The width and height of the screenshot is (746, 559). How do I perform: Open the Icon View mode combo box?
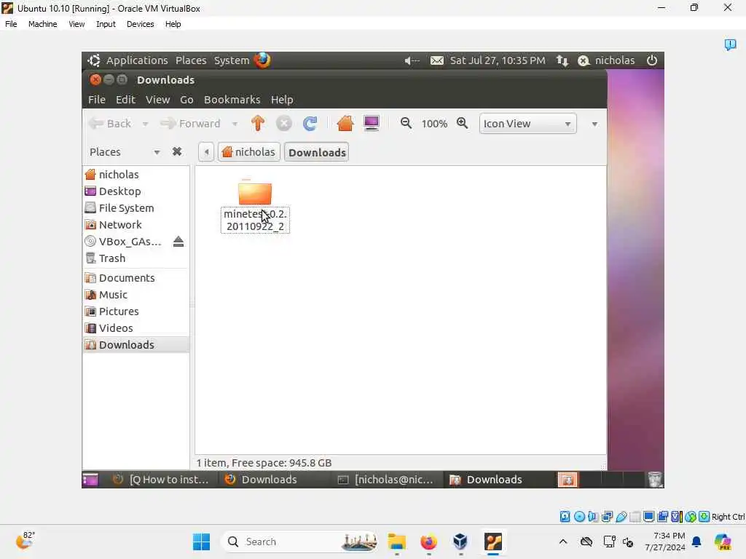527,124
